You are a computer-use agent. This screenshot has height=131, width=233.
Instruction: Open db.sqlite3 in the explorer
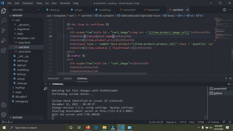[x=21, y=97]
